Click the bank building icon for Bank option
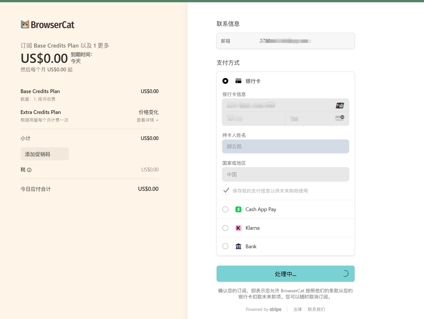 click(238, 246)
